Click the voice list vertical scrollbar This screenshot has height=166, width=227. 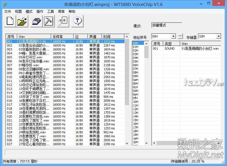point(127,93)
